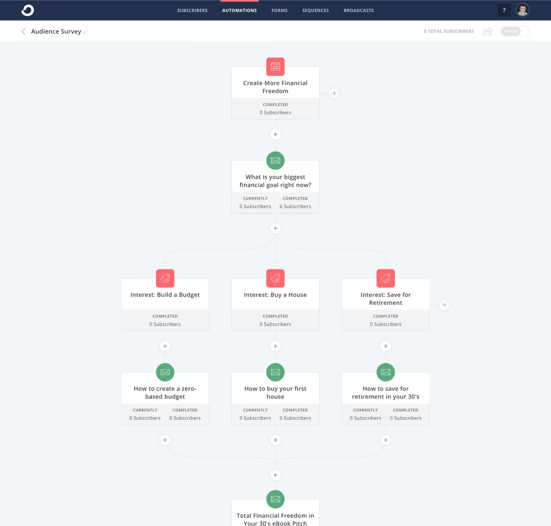Image resolution: width=551 pixels, height=526 pixels.
Task: Switch to the Broadcasts tab
Action: 359,10
